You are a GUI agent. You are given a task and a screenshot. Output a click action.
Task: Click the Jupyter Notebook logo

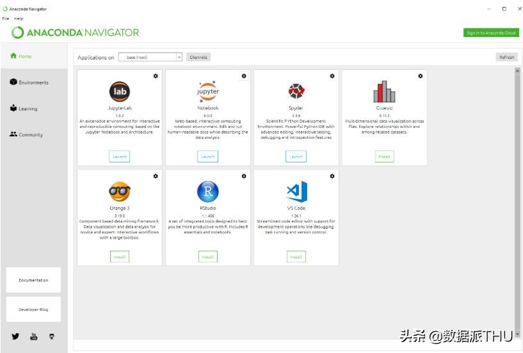pyautogui.click(x=208, y=91)
